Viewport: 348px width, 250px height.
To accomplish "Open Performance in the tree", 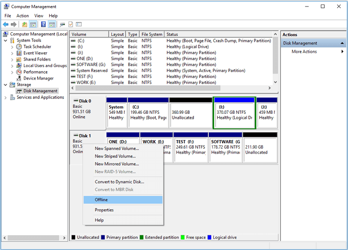I will tap(35, 72).
